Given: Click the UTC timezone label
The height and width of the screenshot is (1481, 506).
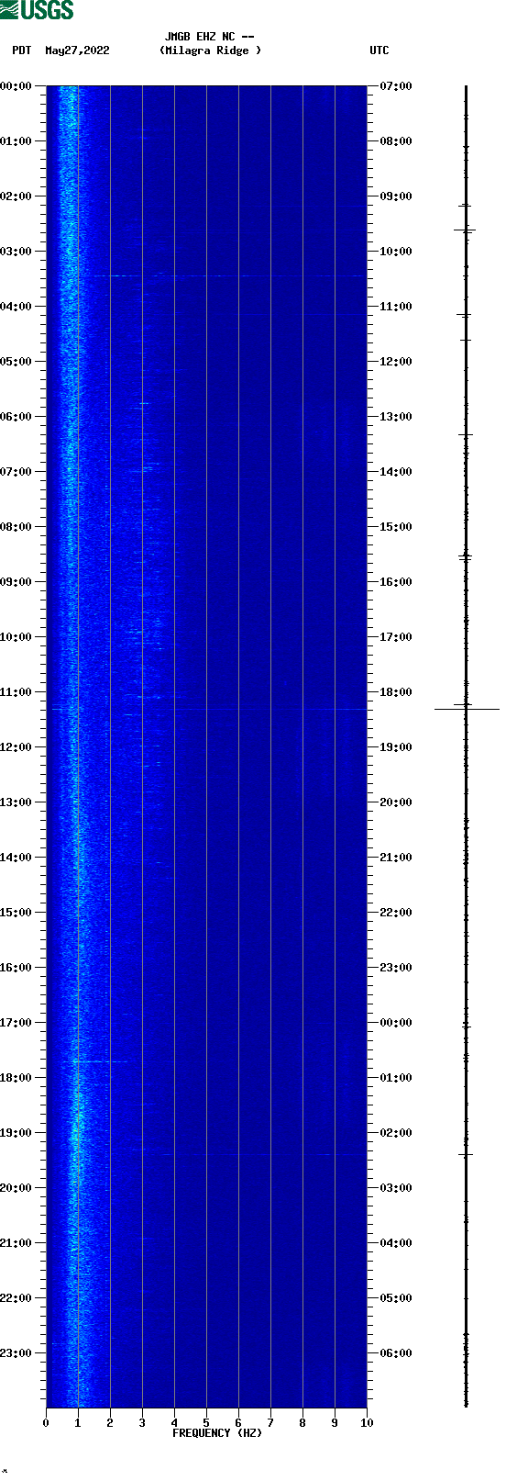Looking at the screenshot, I should (x=379, y=50).
